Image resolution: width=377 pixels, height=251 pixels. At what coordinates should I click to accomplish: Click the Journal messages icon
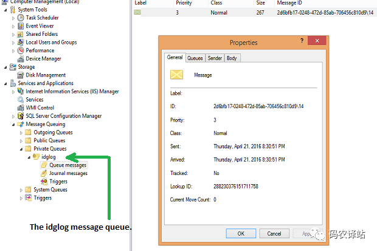click(44, 173)
